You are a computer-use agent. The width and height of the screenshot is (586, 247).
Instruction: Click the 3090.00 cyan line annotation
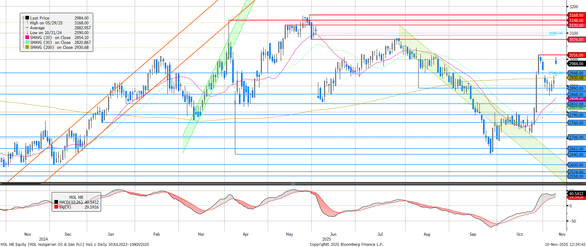555,33
